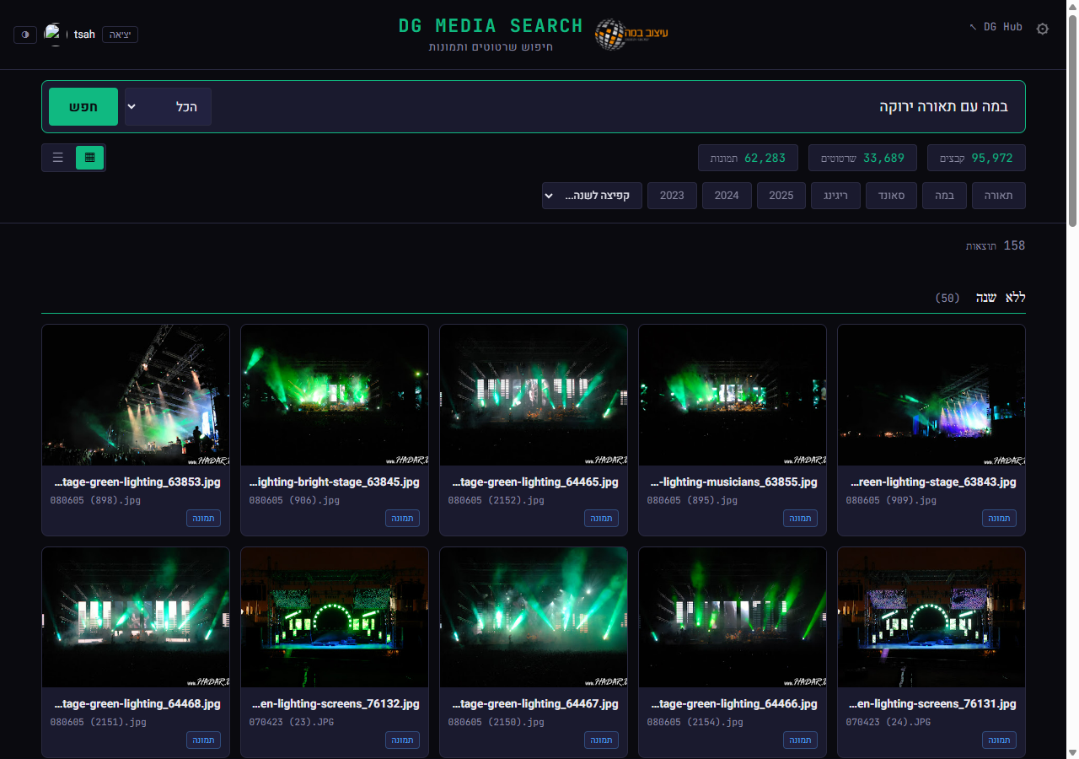Open the הכל media type dropdown

point(168,107)
